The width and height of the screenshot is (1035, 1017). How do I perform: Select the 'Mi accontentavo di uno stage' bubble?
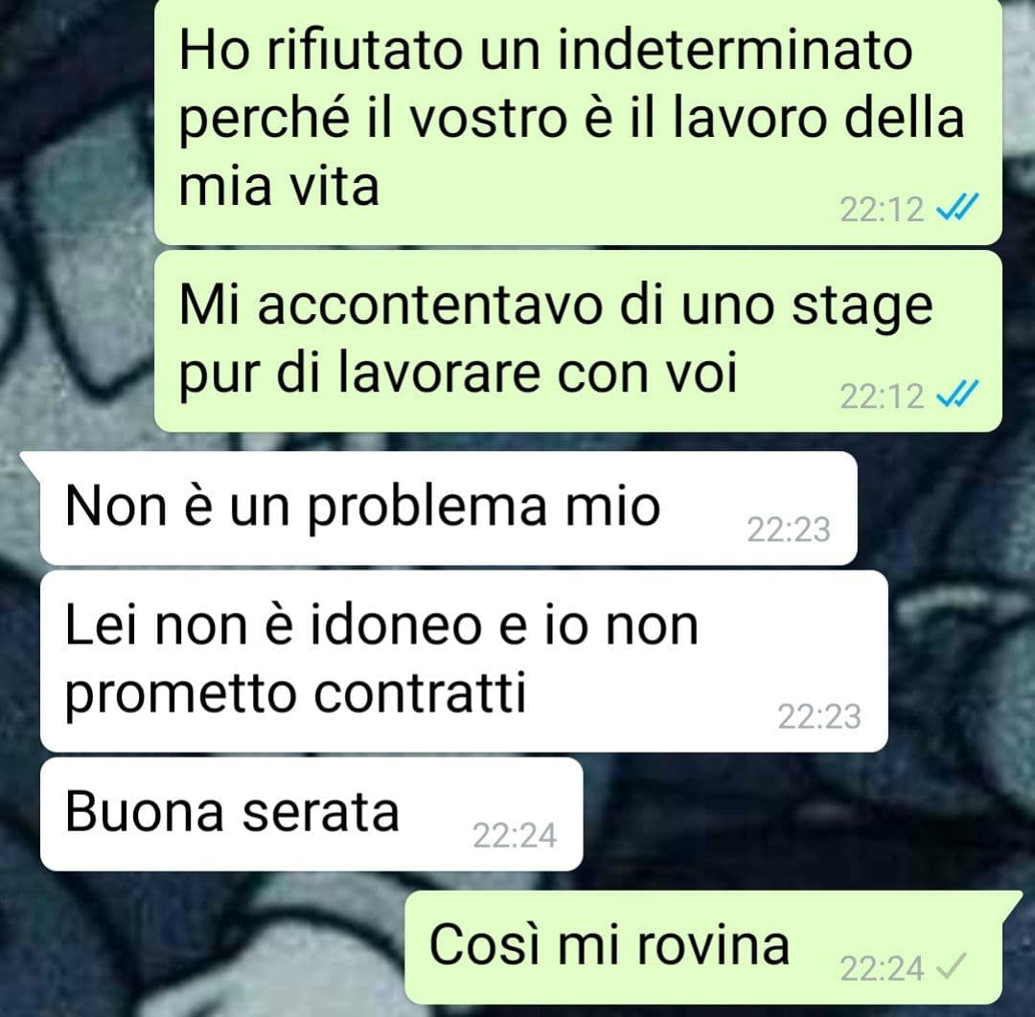(578, 341)
